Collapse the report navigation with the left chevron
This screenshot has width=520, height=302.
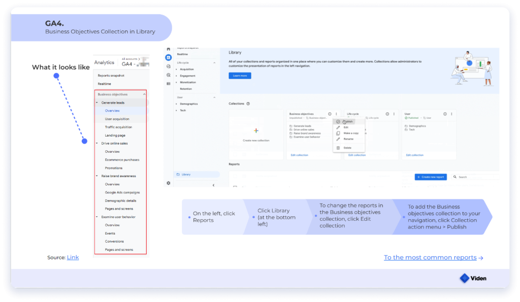[214, 185]
